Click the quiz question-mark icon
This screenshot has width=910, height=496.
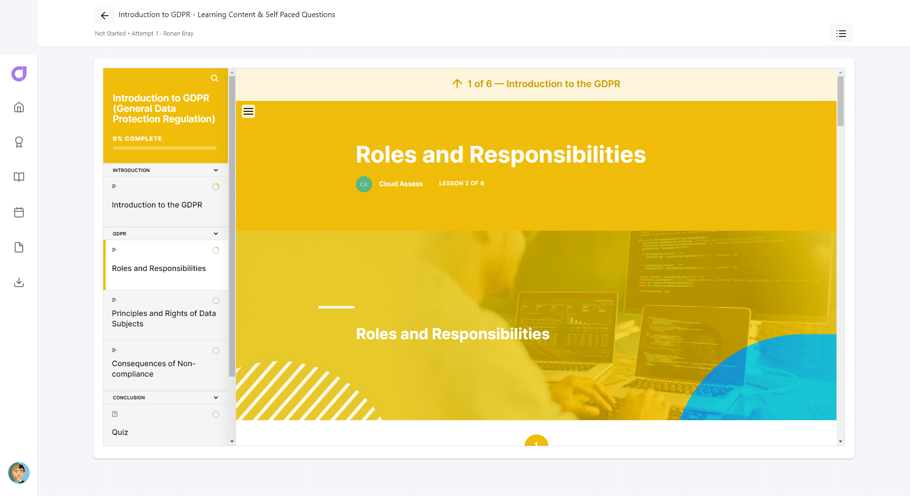115,414
